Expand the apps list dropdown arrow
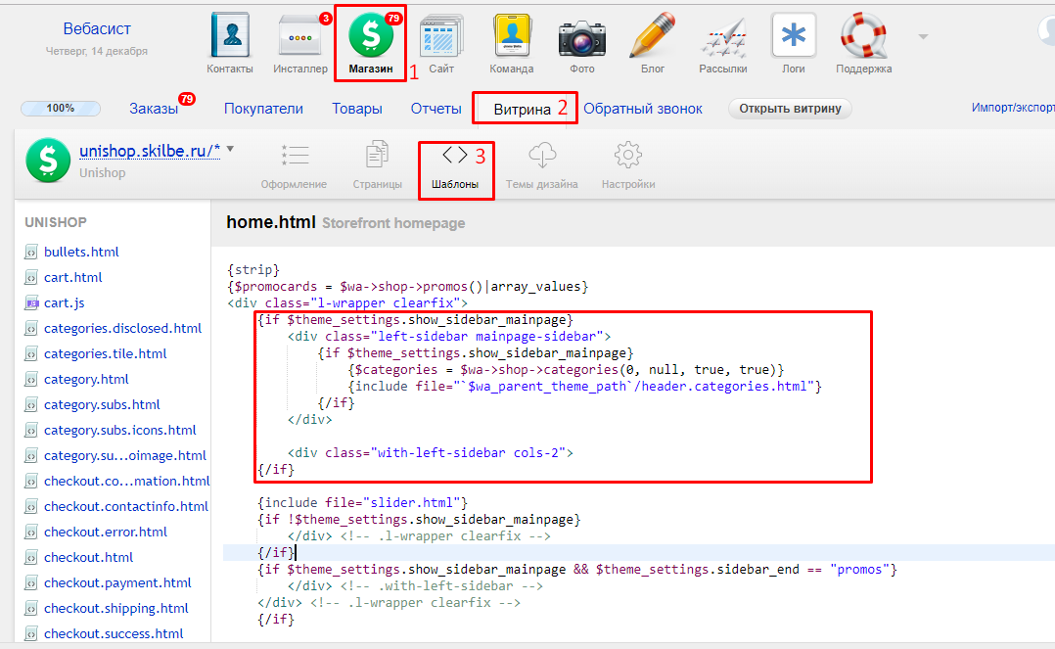The height and width of the screenshot is (649, 1055). click(x=922, y=37)
